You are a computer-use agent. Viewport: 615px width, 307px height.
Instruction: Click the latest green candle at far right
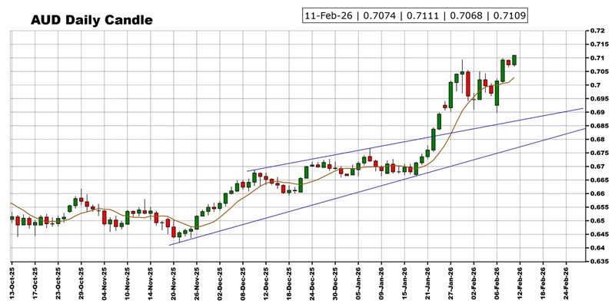514,60
